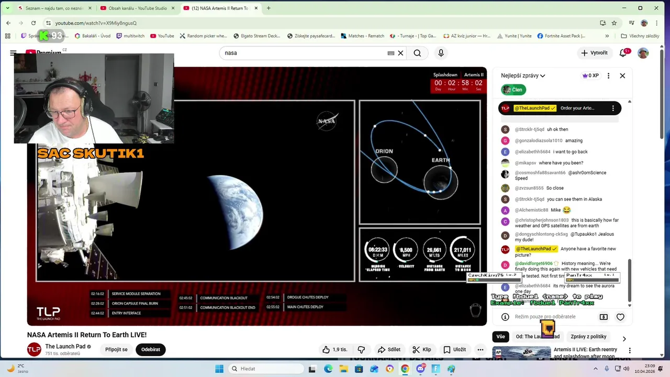This screenshot has width=670, height=377.
Task: Create a clip with Klip button
Action: point(422,349)
